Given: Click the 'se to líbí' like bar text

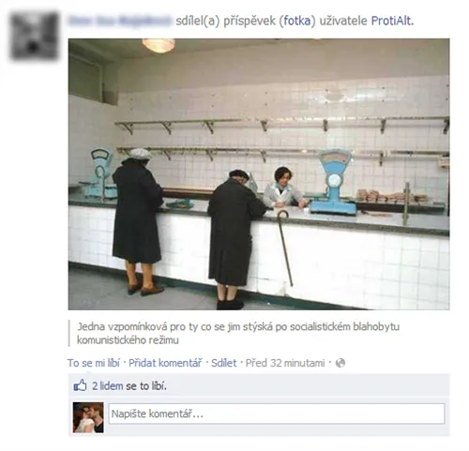Looking at the screenshot, I should [x=146, y=386].
